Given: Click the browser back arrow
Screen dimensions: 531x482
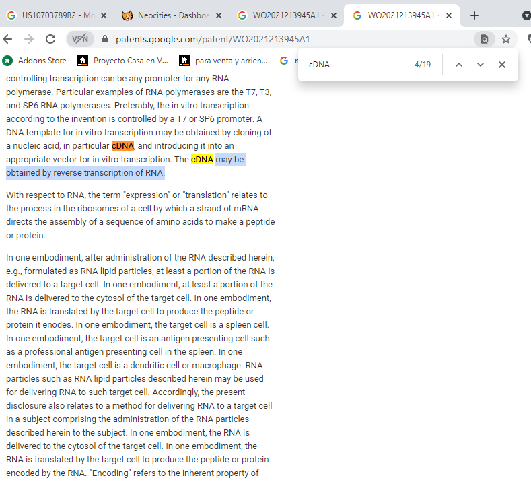Looking at the screenshot, I should 8,39.
